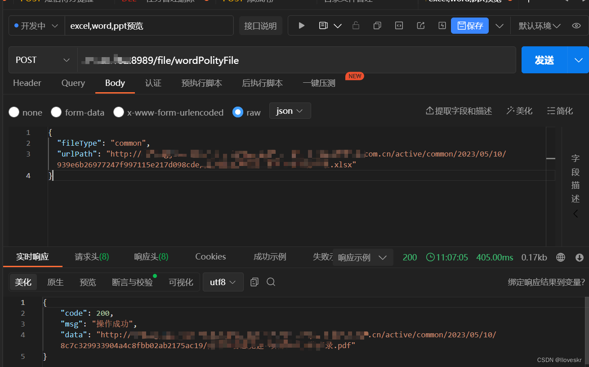Click the download response icon

click(x=580, y=257)
